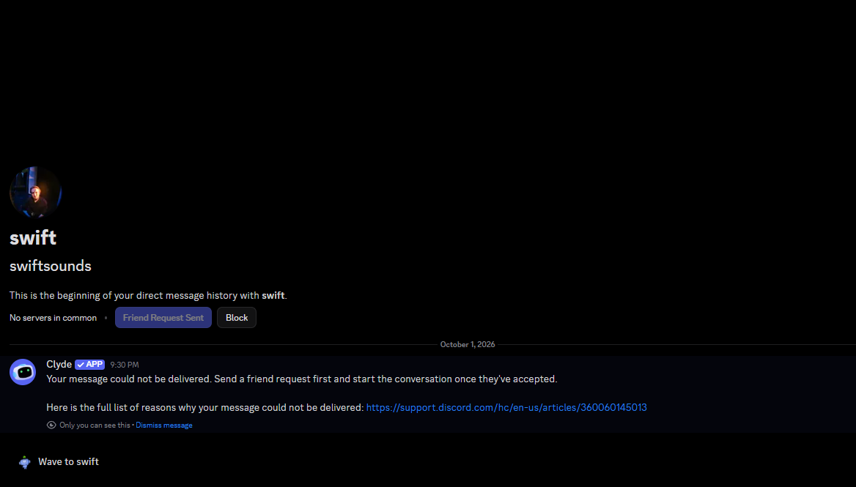Click the 'could not be delivered' message text
The image size is (856, 487).
pyautogui.click(x=302, y=379)
